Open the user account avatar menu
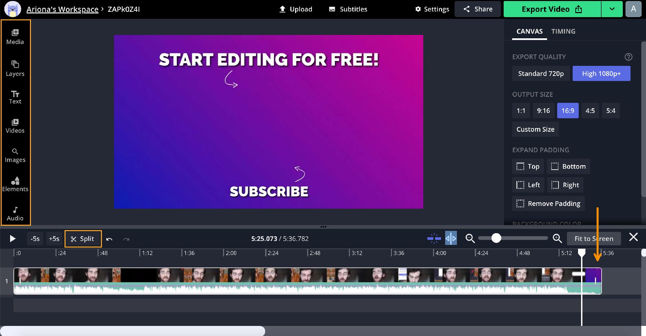646x336 pixels. pyautogui.click(x=633, y=9)
